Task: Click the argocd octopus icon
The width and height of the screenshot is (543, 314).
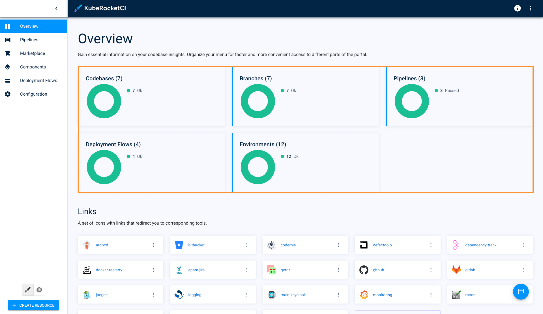Action: pyautogui.click(x=87, y=245)
